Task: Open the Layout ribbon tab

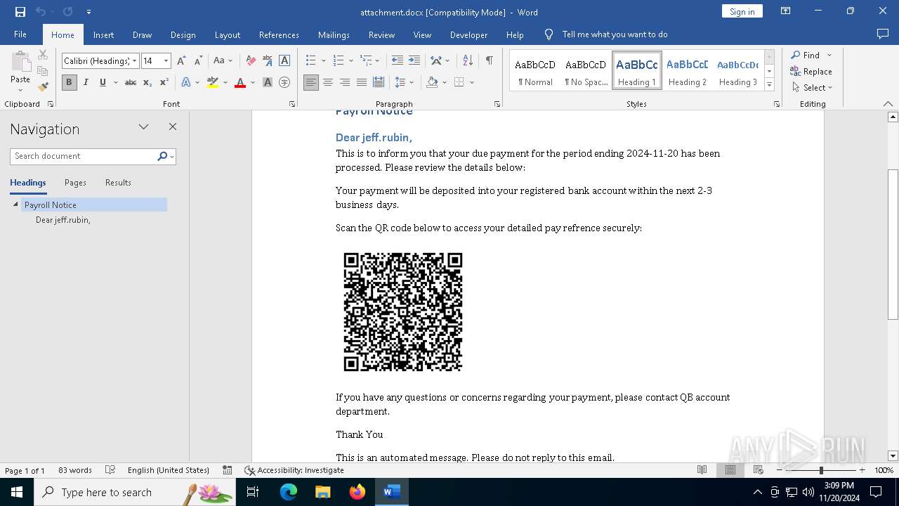Action: [227, 34]
